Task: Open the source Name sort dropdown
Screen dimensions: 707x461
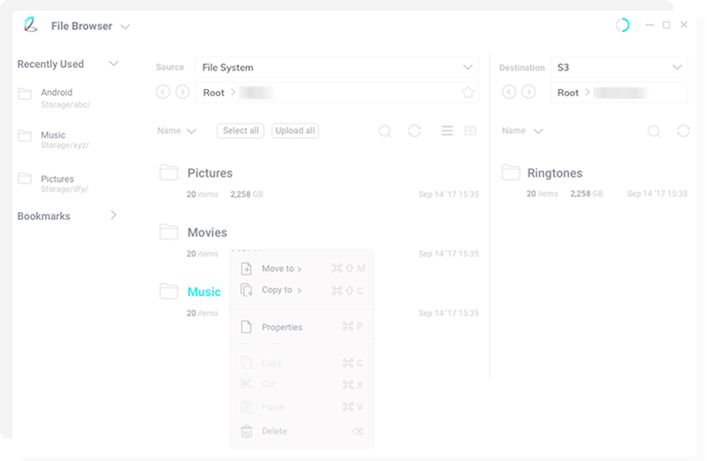Action: [177, 131]
